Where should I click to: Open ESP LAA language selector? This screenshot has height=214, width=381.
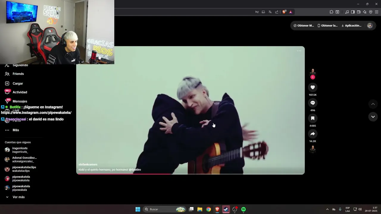pyautogui.click(x=348, y=209)
